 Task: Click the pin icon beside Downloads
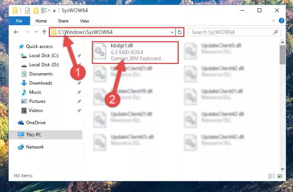click(79, 83)
